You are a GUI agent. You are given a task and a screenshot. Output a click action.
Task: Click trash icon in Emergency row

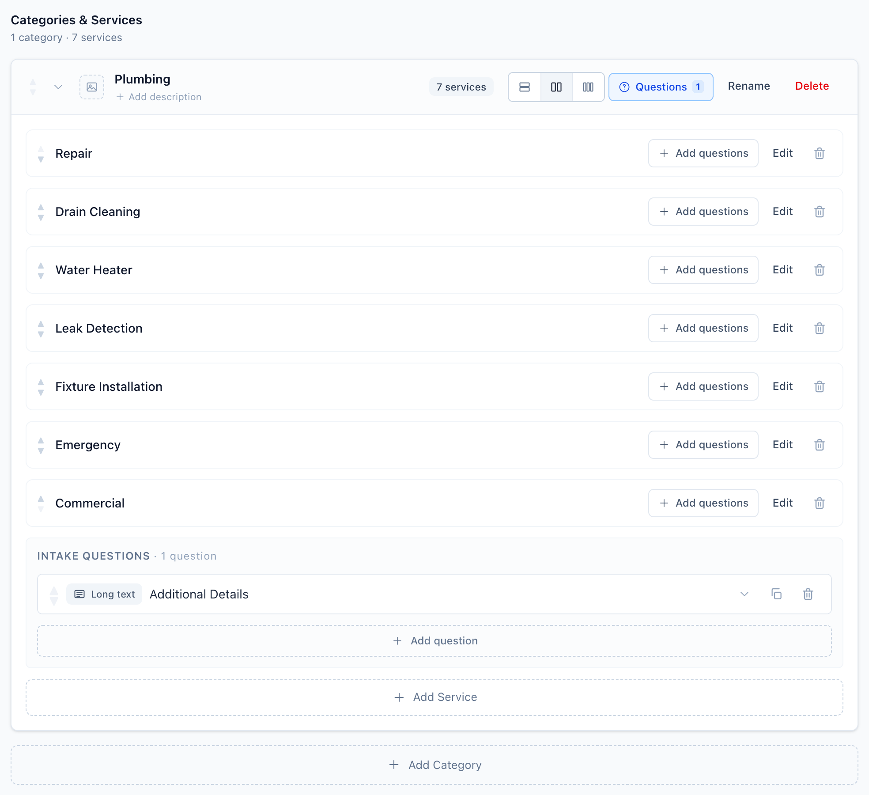(x=820, y=445)
